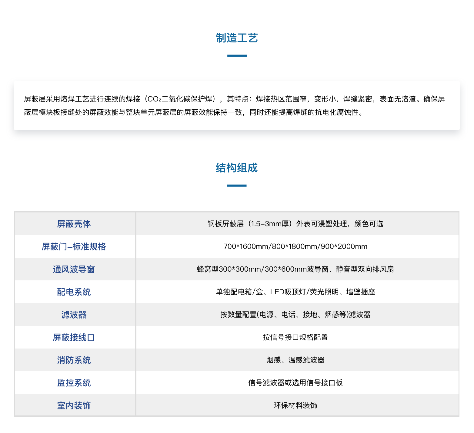
Task: Select the 屏蔽壳体 row label
Action: tap(74, 223)
